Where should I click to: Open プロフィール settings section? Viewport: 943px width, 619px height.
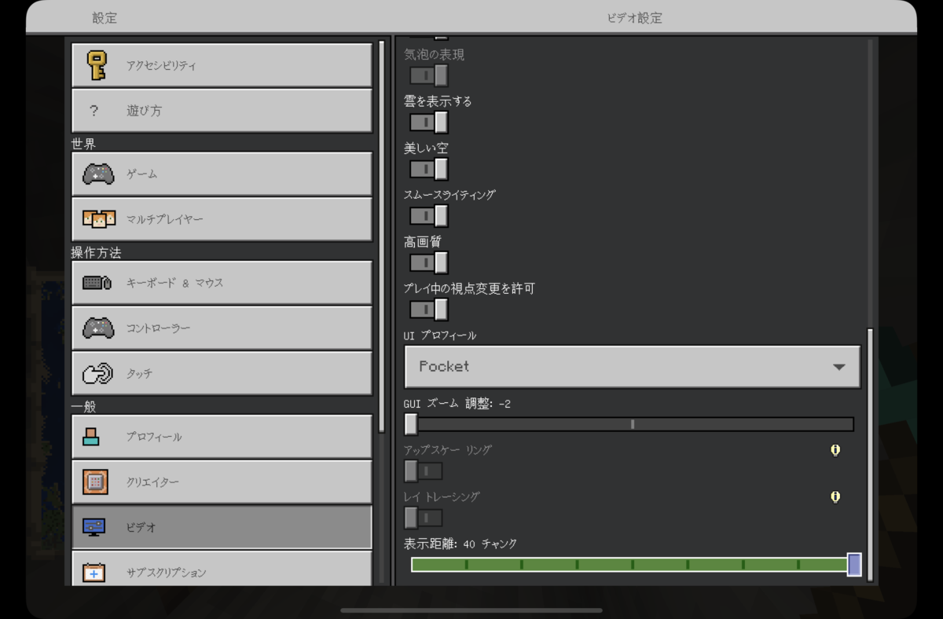click(x=222, y=436)
